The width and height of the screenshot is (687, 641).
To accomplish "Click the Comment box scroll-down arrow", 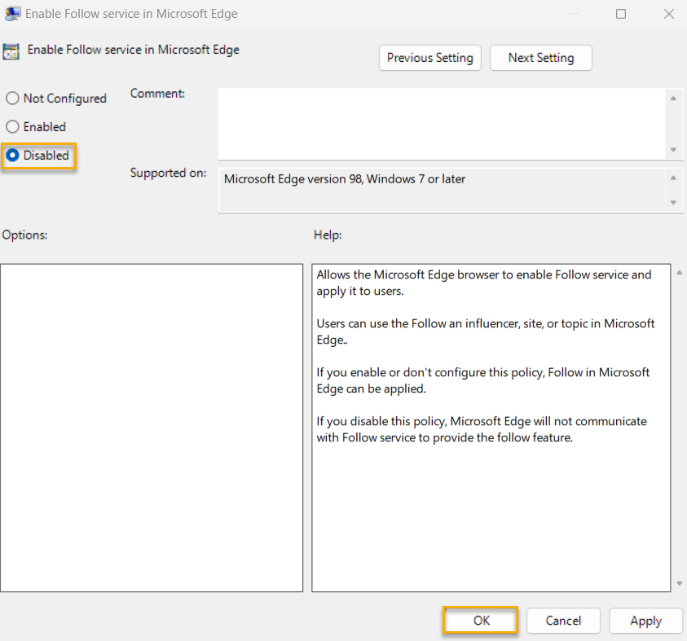I will pos(674,147).
